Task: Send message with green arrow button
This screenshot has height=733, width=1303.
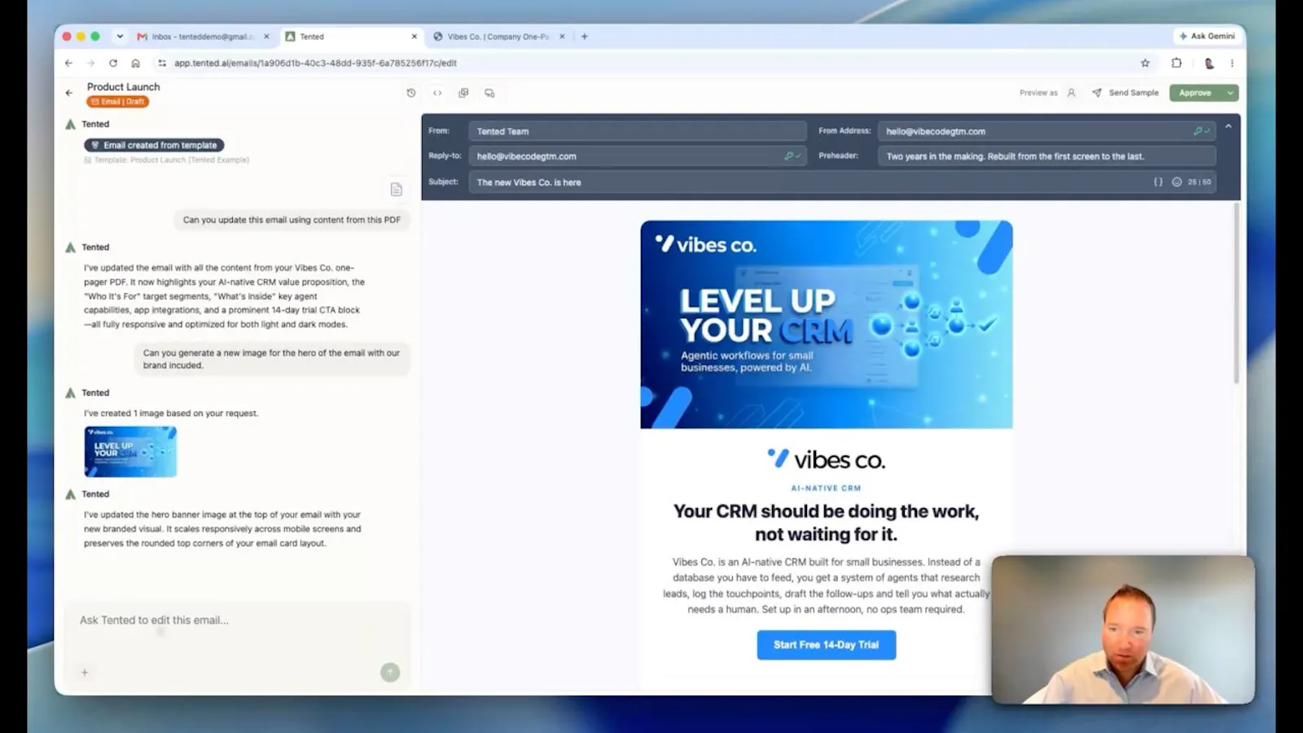Action: [390, 672]
